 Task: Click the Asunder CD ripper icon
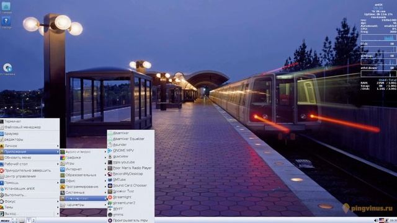pos(110,144)
